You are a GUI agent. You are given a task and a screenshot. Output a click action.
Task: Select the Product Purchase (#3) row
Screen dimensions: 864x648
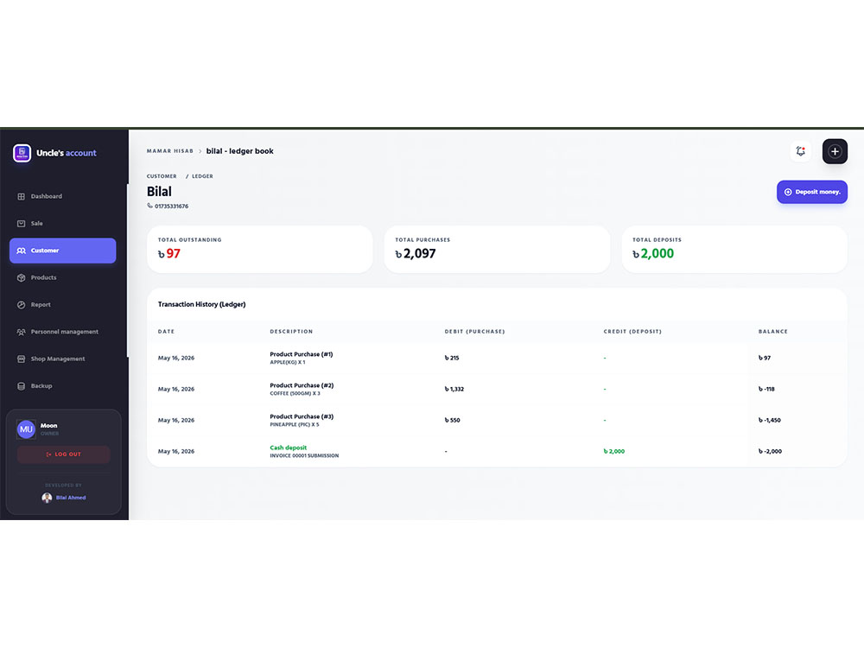point(497,421)
